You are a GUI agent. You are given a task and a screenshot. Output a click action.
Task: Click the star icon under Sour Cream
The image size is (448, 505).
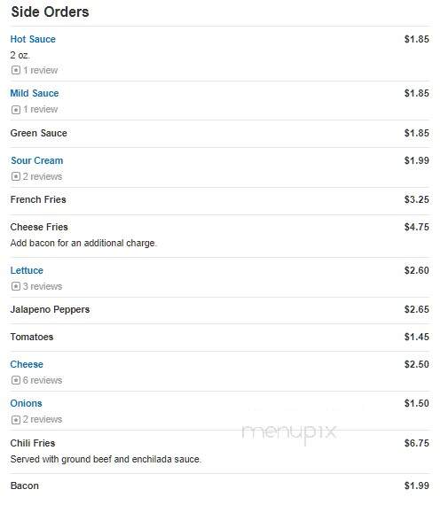tap(15, 176)
